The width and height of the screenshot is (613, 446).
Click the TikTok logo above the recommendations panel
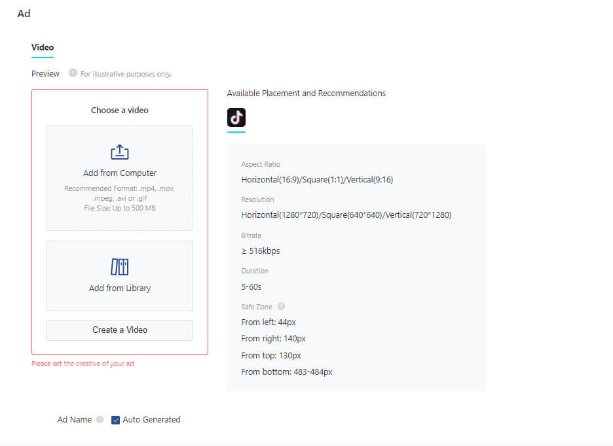click(x=236, y=118)
